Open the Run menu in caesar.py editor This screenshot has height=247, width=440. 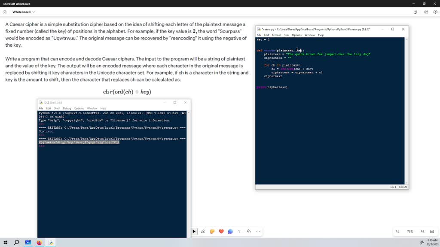286,35
